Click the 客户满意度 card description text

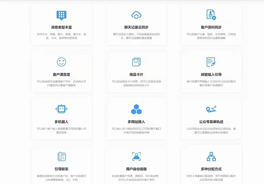click(x=61, y=83)
